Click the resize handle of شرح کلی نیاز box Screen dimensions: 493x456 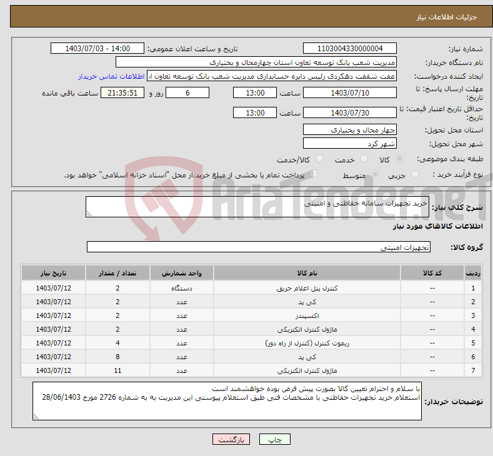click(x=89, y=214)
